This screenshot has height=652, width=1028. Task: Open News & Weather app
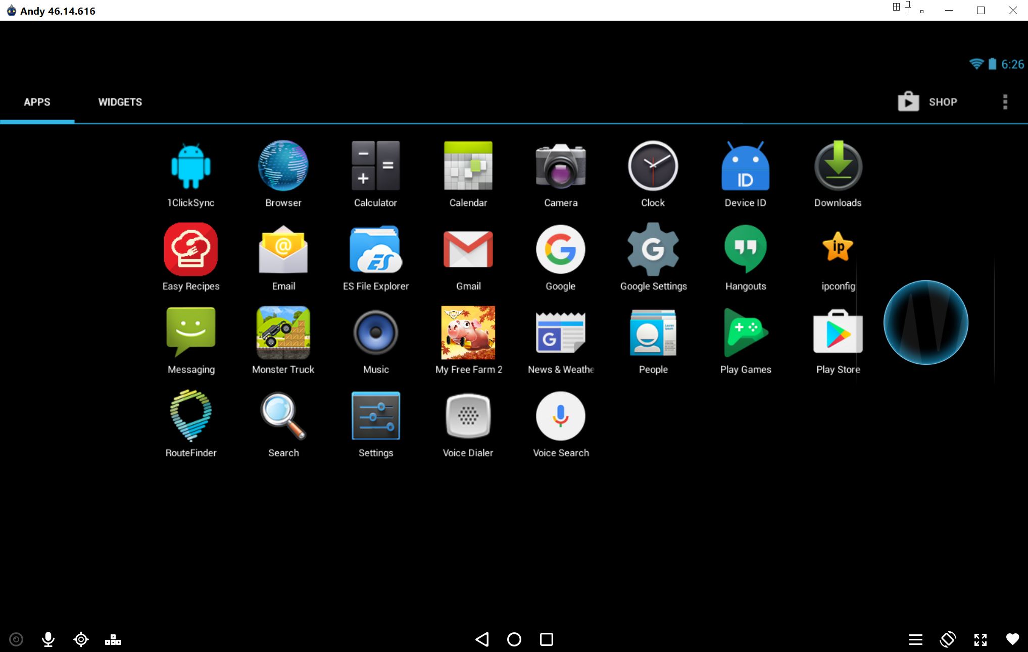(561, 341)
